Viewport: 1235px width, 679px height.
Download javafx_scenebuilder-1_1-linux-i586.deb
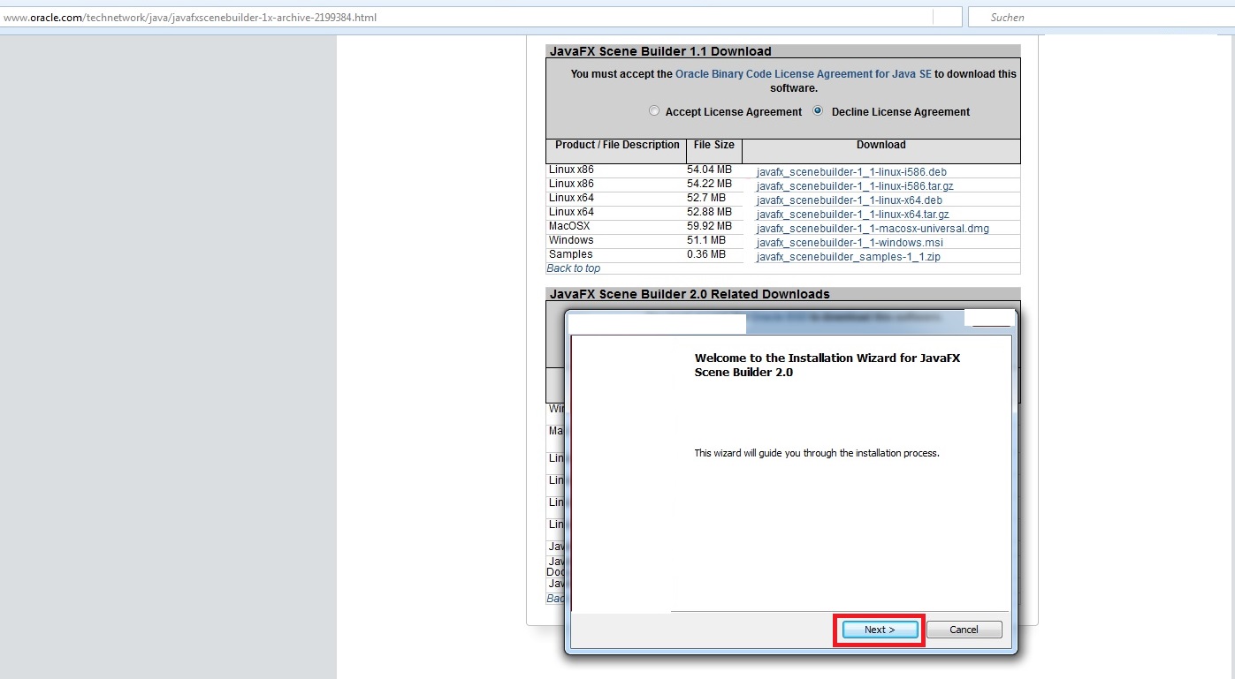pyautogui.click(x=851, y=172)
